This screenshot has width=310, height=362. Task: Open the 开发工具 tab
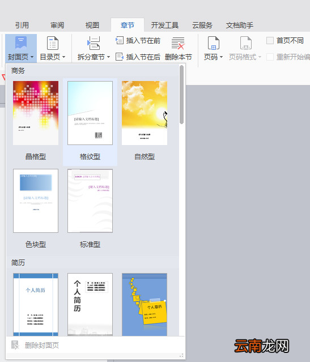165,25
